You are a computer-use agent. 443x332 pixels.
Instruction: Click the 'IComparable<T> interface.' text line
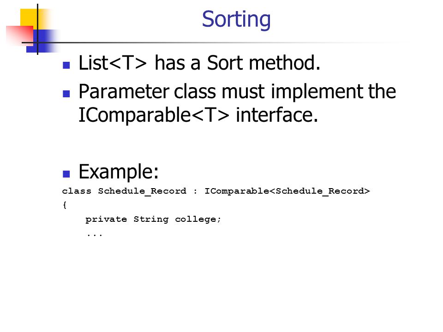coord(198,115)
